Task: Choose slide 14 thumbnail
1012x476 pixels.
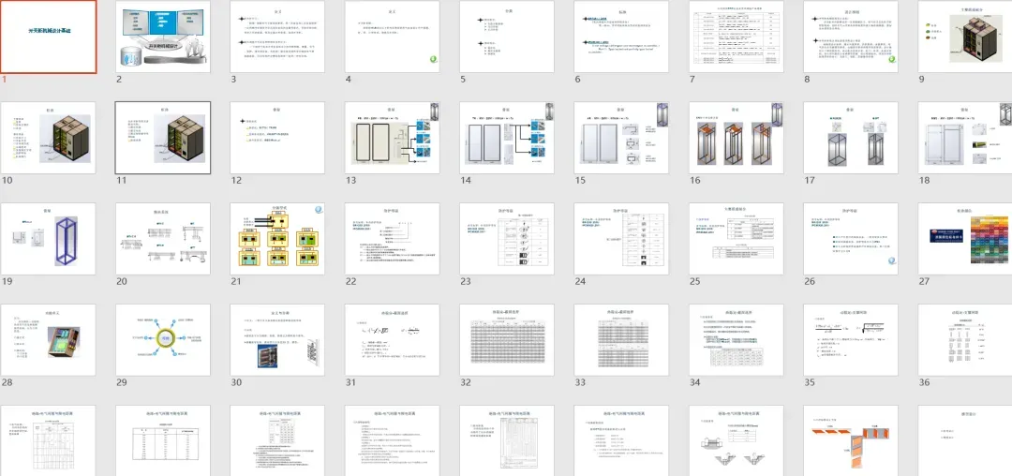Action: [x=507, y=138]
